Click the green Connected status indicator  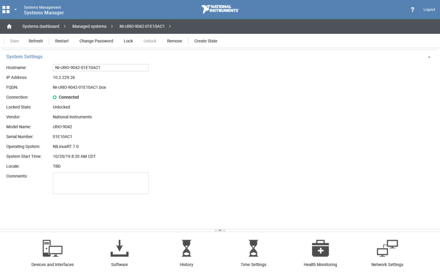coord(55,98)
